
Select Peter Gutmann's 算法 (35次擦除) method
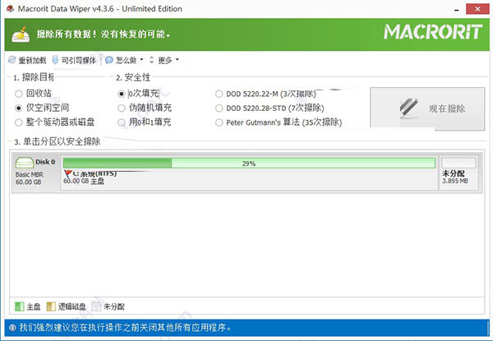tap(219, 122)
